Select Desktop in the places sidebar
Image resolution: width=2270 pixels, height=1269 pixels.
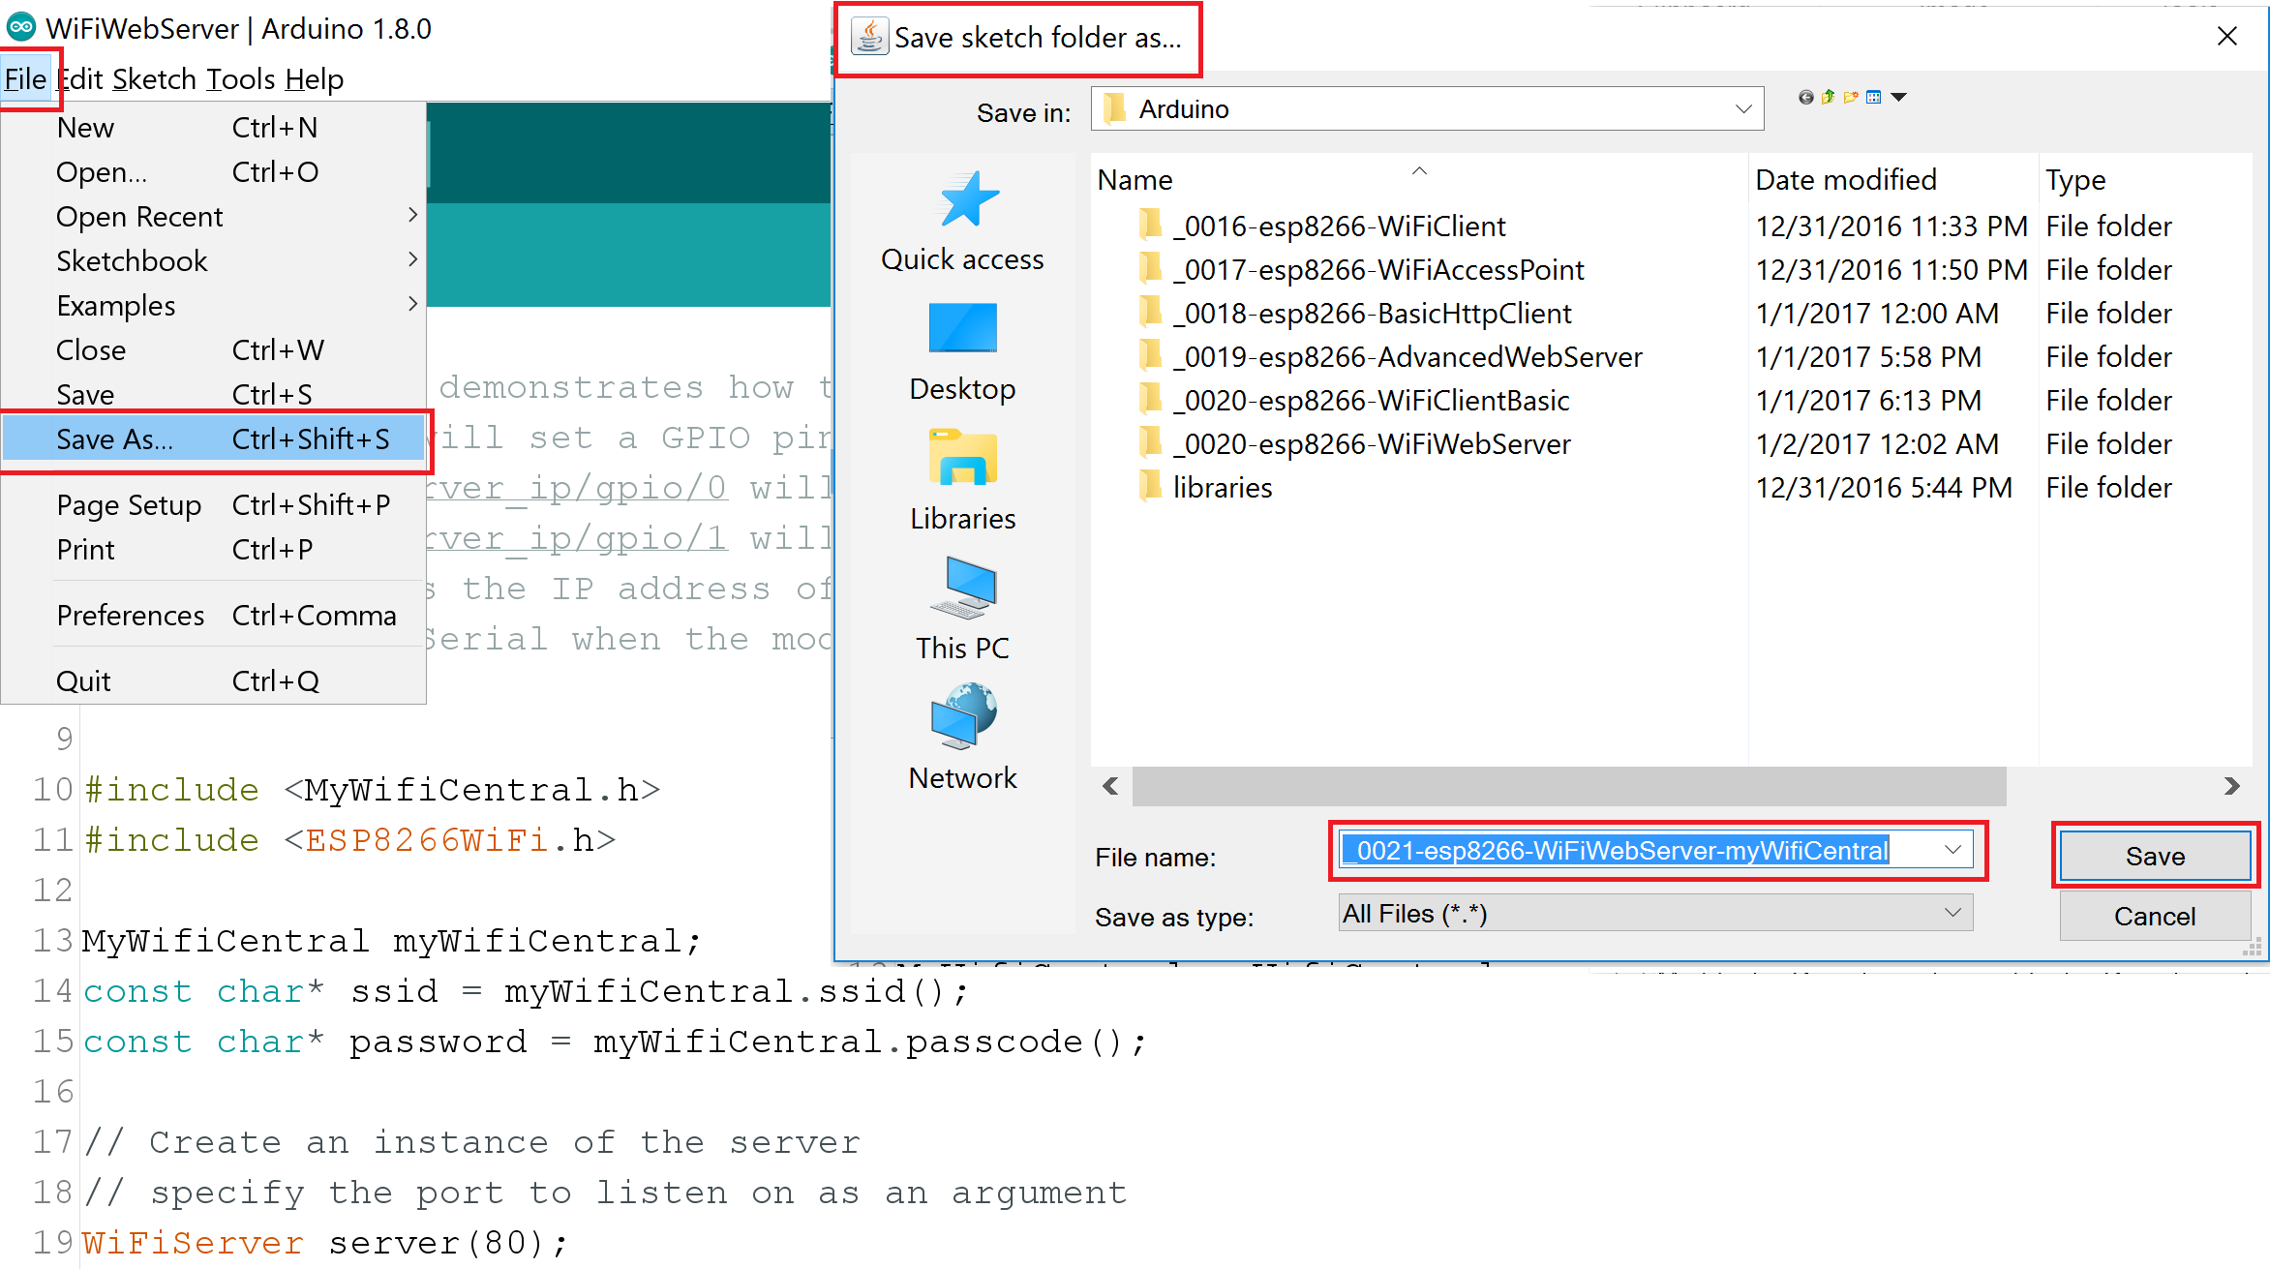point(962,352)
